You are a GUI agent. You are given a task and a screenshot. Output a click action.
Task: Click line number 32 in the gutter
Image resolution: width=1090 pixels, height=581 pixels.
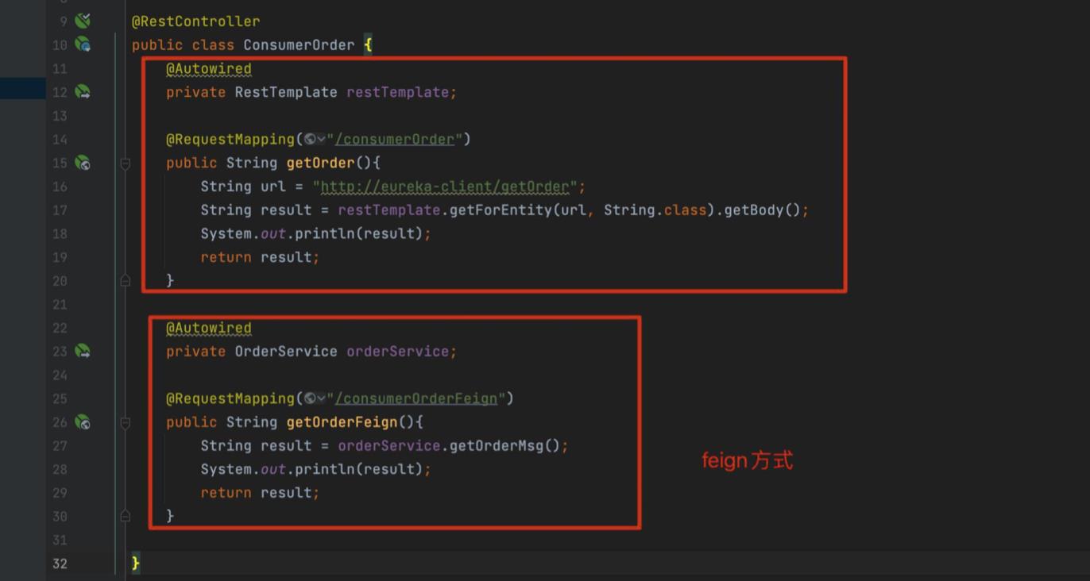coord(60,564)
